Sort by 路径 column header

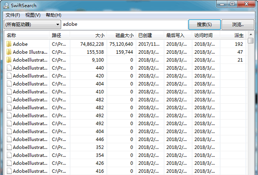click(x=60, y=35)
